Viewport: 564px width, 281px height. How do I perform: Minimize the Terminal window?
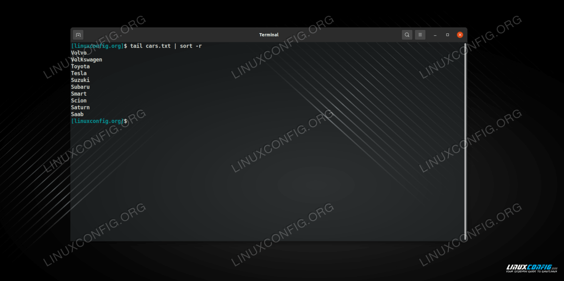[435, 35]
